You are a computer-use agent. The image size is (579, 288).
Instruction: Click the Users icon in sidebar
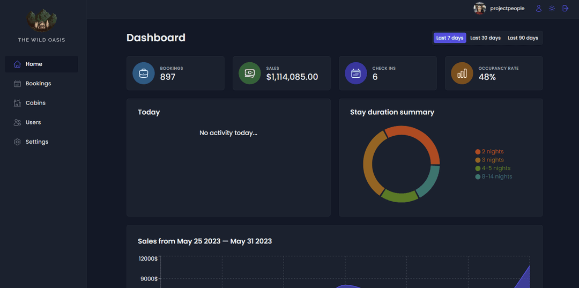coord(17,122)
